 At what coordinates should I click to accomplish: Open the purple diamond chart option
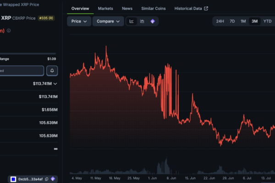153,21
